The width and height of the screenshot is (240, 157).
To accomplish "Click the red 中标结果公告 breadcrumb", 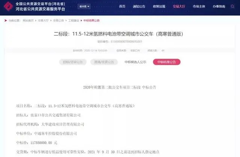I will tap(91, 21).
